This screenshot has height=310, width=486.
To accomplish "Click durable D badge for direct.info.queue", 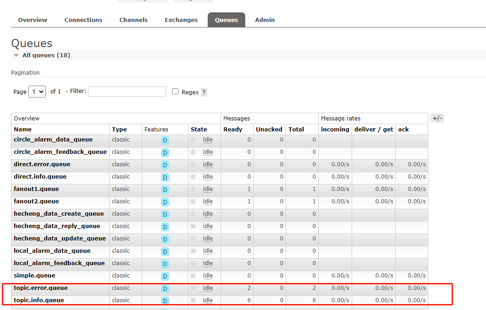I will point(165,178).
